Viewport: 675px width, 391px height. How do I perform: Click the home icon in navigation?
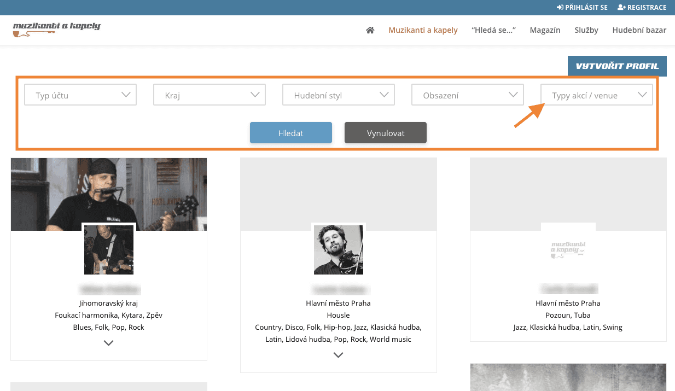(370, 30)
